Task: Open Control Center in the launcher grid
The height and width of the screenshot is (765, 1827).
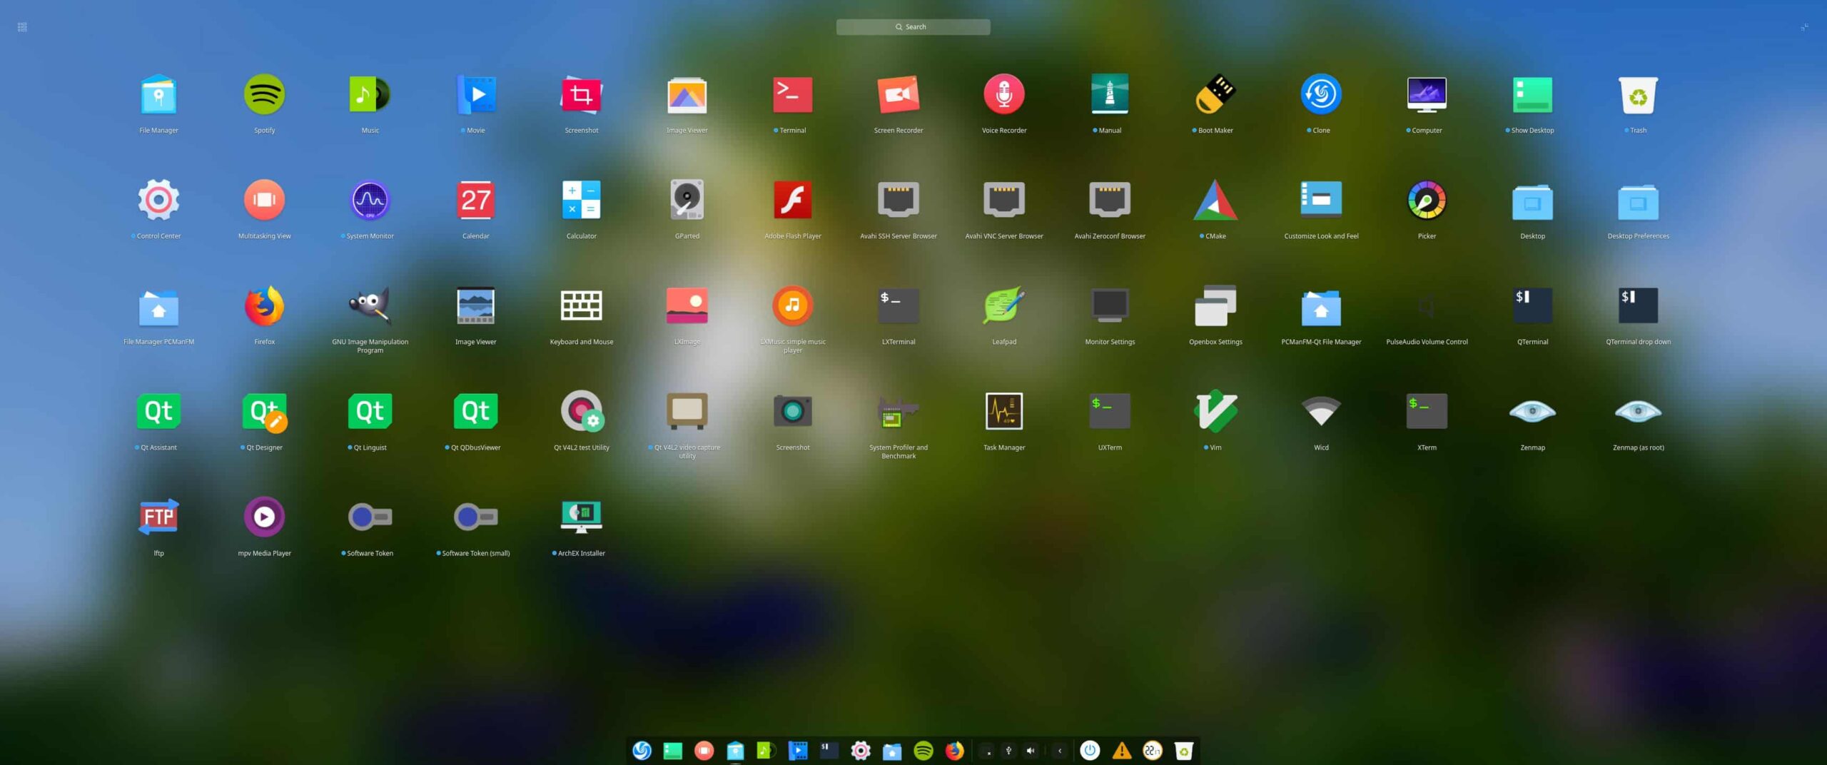Action: pyautogui.click(x=158, y=201)
